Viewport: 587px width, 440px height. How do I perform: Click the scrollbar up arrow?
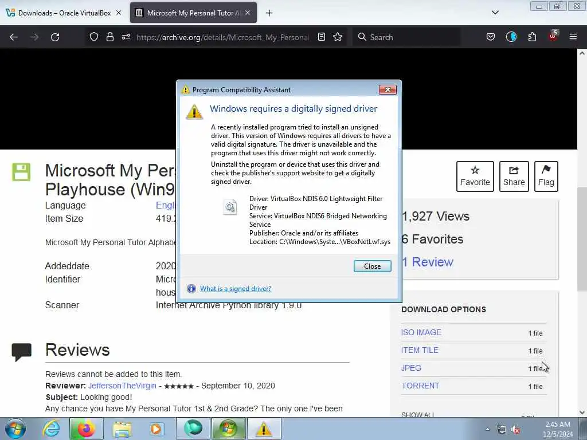click(582, 53)
